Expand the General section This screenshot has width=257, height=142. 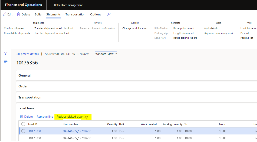25,75
